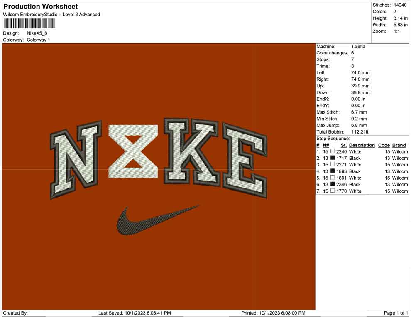Click the N# column header

pyautogui.click(x=326, y=145)
